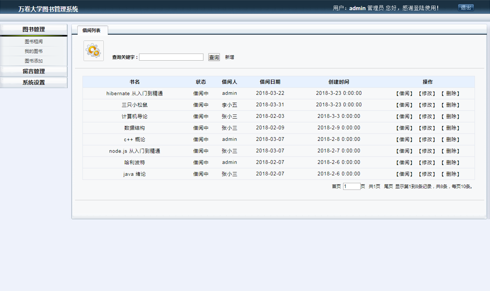Screen dimensions: 490x291
Task: Click the 退出 logout button at top right
Action: point(465,7)
